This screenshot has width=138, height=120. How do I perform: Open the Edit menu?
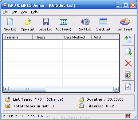pos(14,12)
